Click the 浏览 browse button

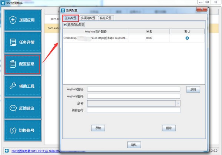[193, 90]
